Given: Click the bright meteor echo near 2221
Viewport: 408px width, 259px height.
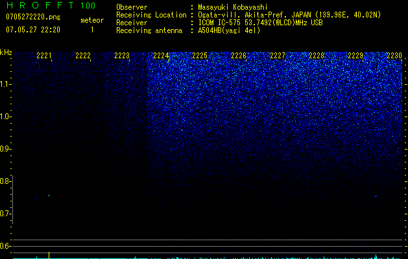Looking at the screenshot, I should 49,196.
